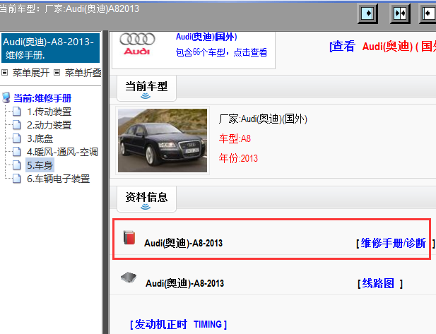This screenshot has width=436, height=334.
Task: Click the right-arrow panel layout button
Action: pyautogui.click(x=367, y=13)
